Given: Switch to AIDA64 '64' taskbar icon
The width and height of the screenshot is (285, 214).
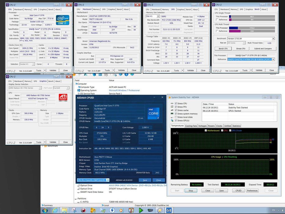Looking at the screenshot, I should pyautogui.click(x=169, y=211).
